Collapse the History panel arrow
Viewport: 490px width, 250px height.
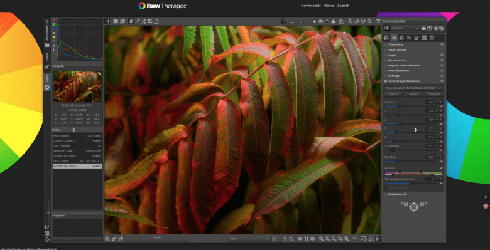pyautogui.click(x=73, y=130)
